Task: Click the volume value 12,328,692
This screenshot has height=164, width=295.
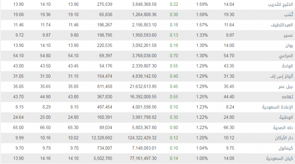Action: click(x=102, y=138)
